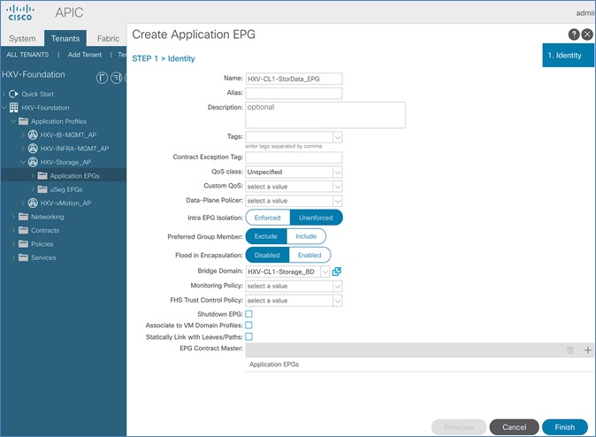Click the Alias input field
This screenshot has width=596, height=437.
point(294,93)
